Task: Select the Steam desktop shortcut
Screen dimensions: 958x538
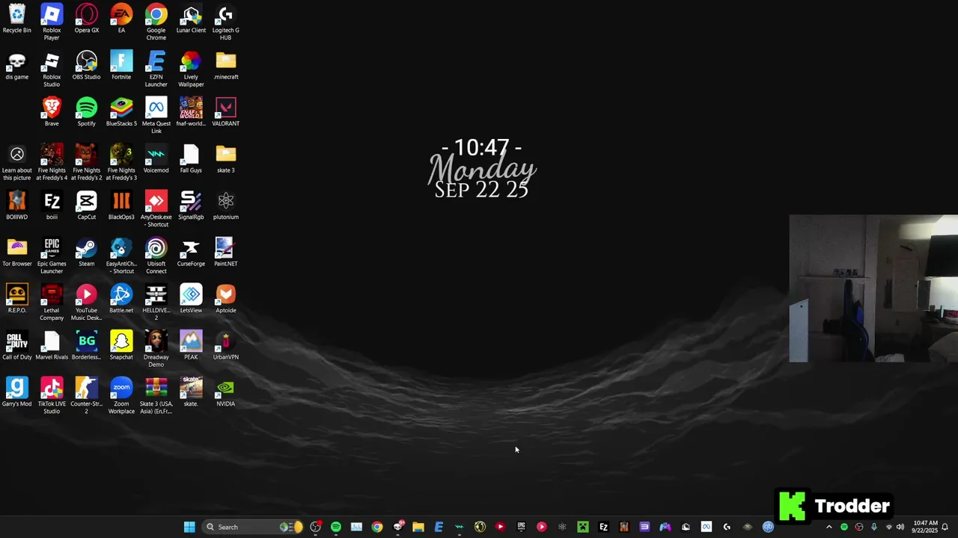Action: [x=86, y=253]
